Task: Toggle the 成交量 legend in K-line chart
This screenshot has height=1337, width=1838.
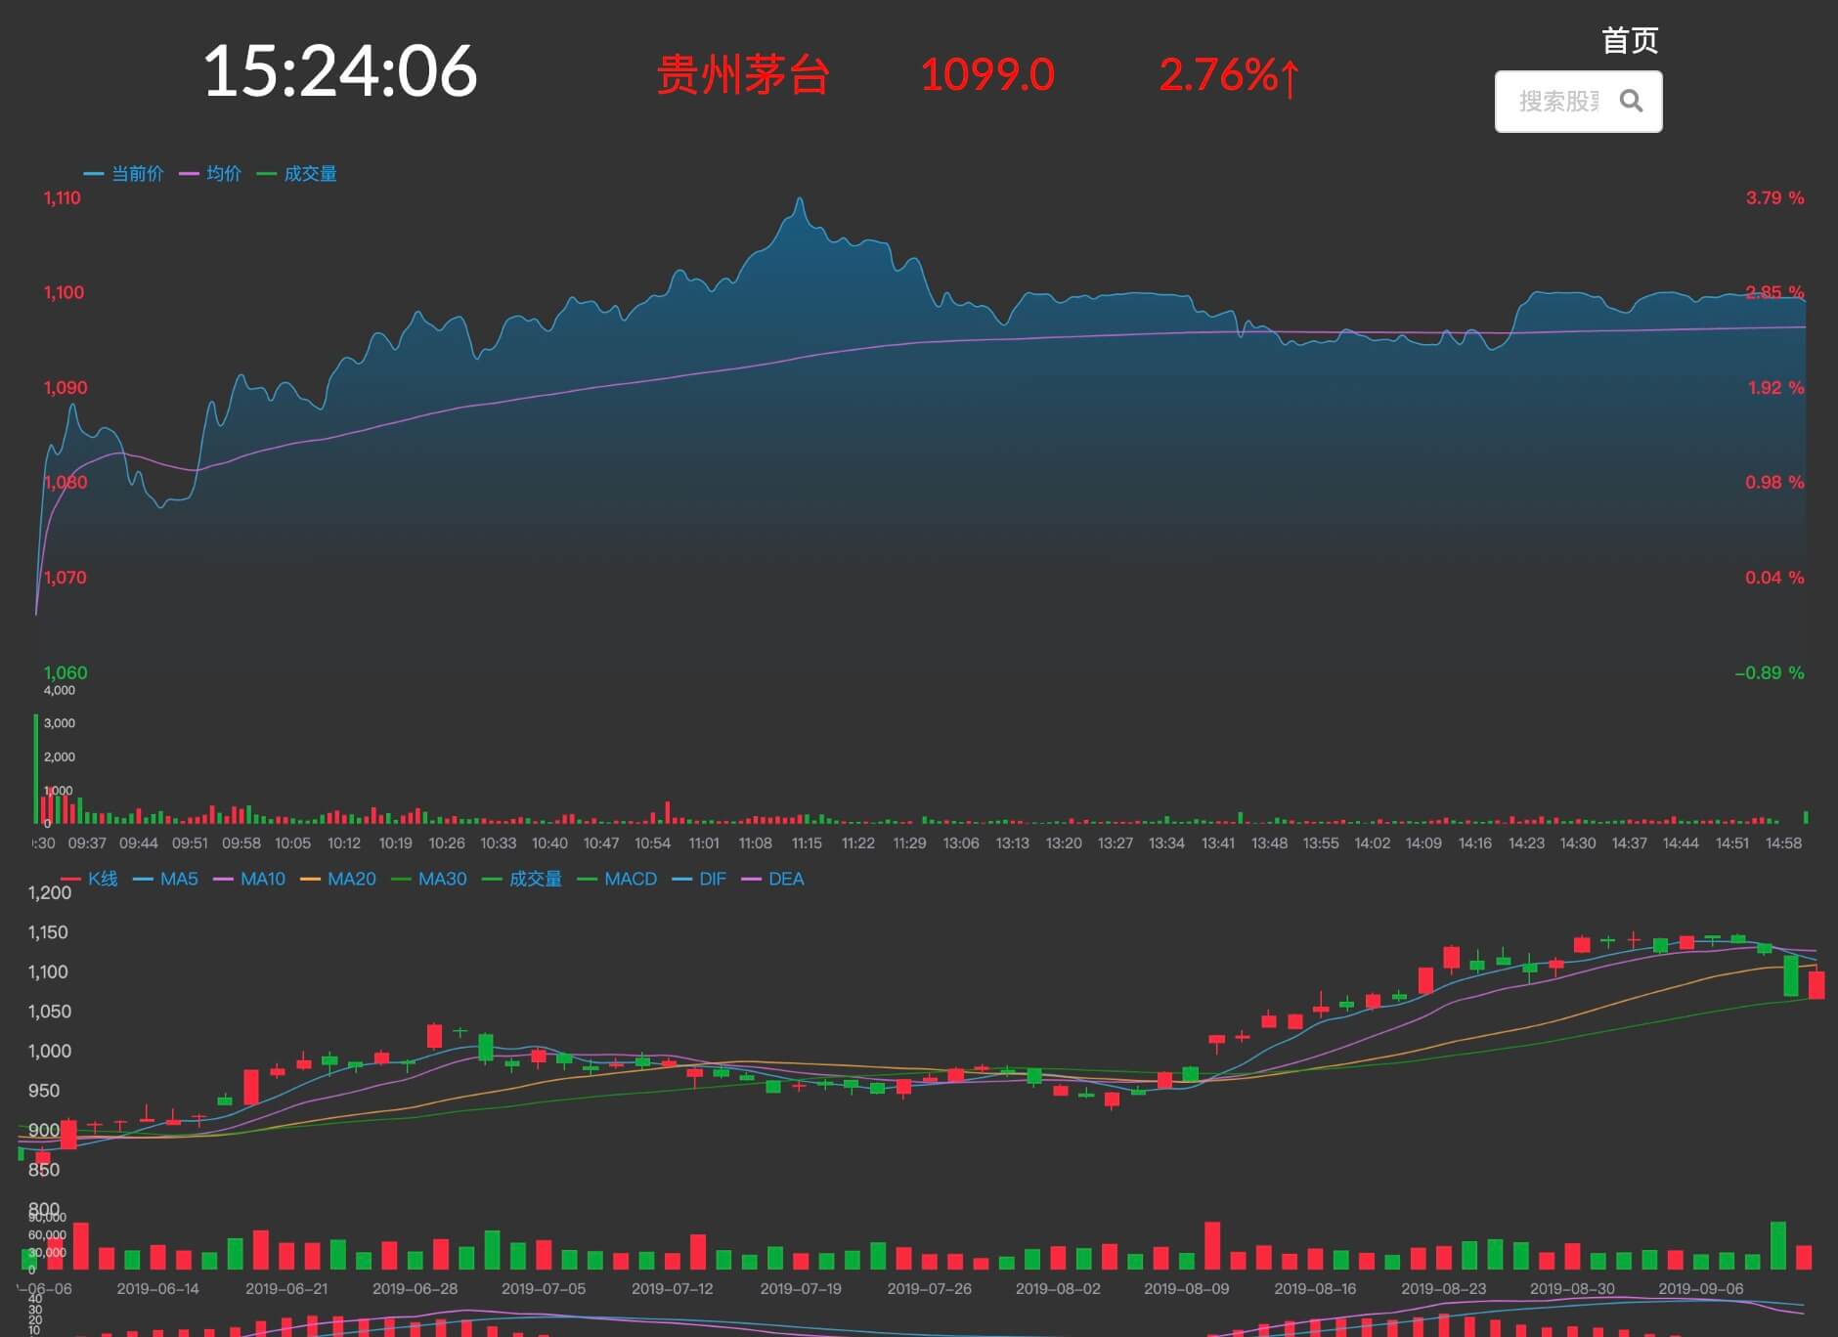Action: click(x=522, y=879)
